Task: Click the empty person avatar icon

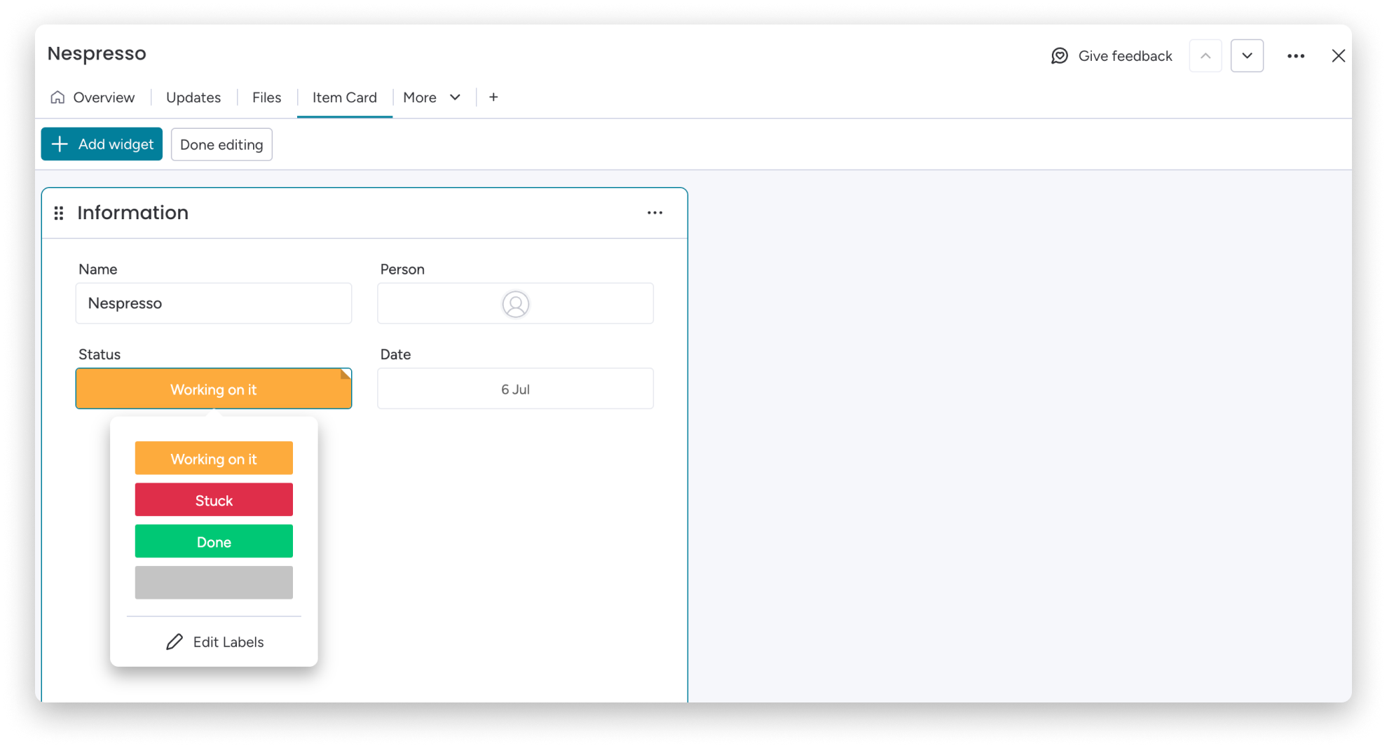Action: pyautogui.click(x=515, y=304)
